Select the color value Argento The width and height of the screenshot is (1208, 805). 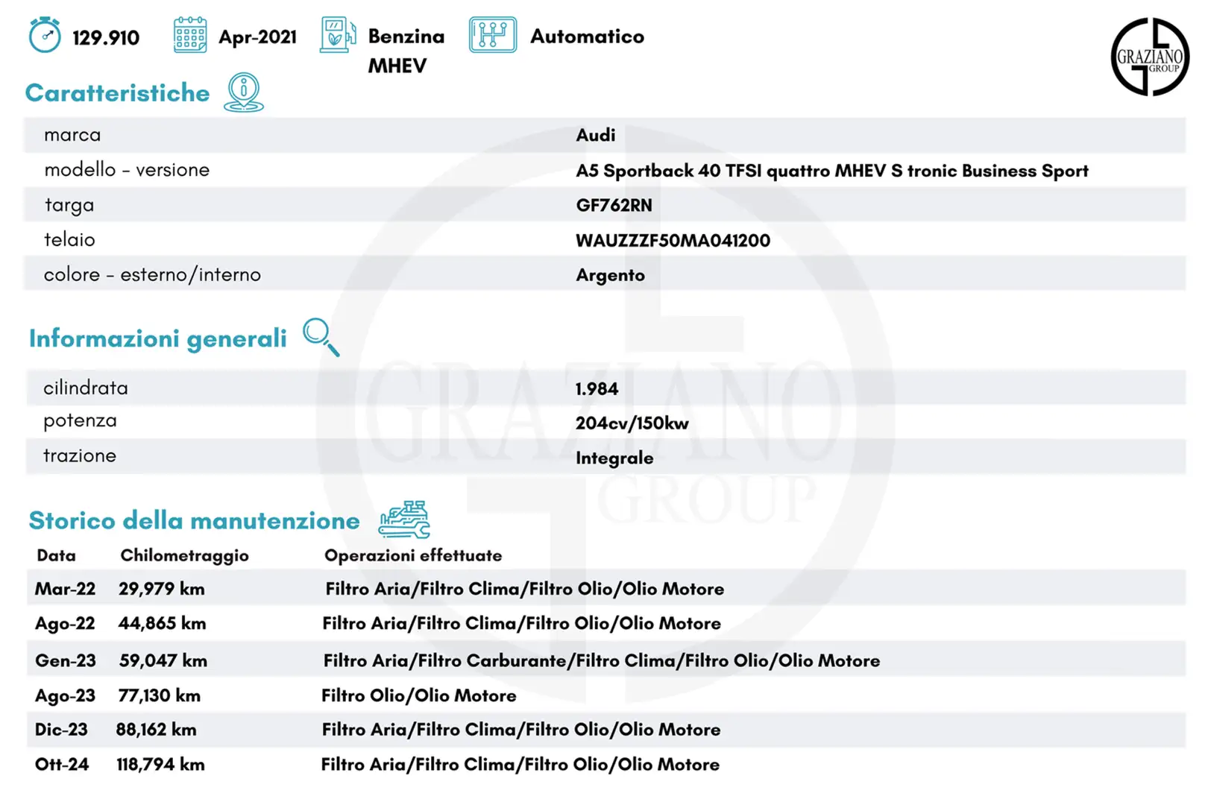tap(610, 276)
